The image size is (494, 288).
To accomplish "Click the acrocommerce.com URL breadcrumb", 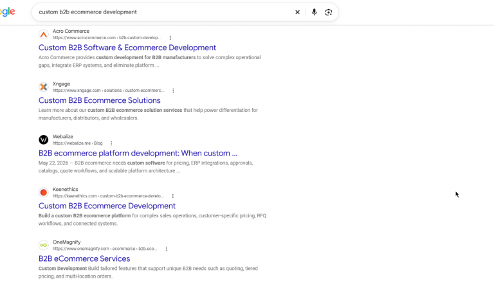I will click(x=107, y=38).
